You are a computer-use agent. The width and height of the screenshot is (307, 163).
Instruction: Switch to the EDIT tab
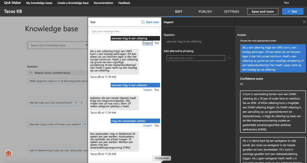(178, 12)
